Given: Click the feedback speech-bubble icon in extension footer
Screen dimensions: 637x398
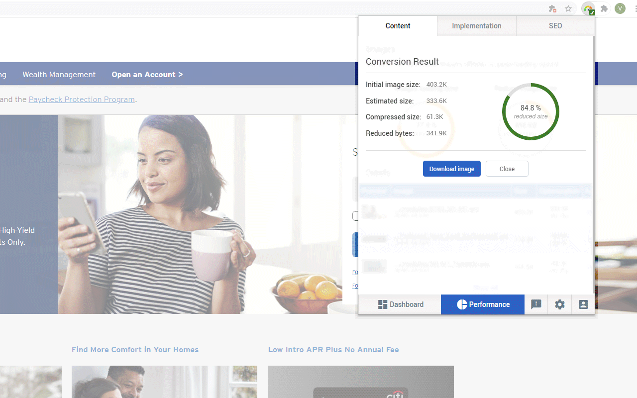Looking at the screenshot, I should 536,304.
